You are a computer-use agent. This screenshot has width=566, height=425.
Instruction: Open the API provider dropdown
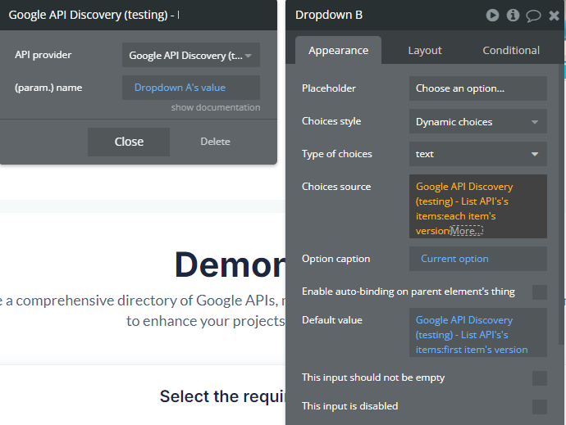point(190,56)
